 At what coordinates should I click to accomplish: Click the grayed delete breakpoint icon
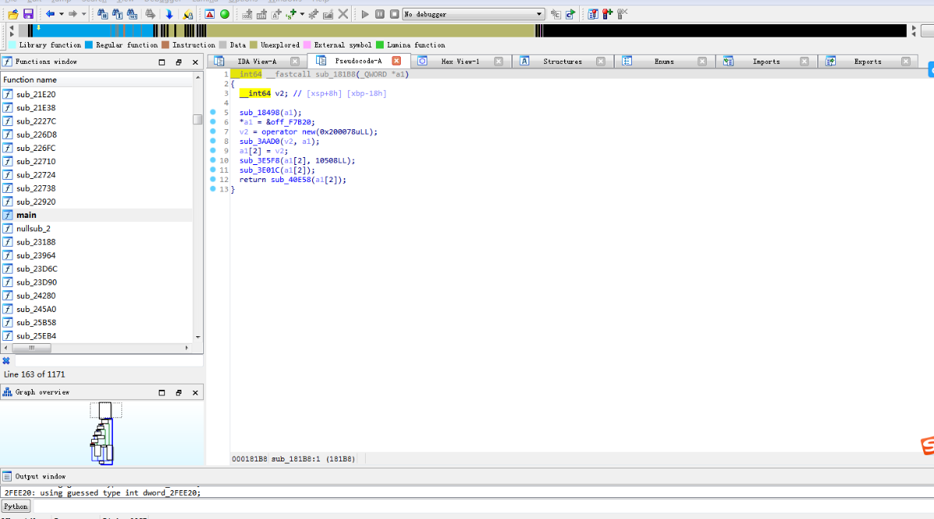623,14
